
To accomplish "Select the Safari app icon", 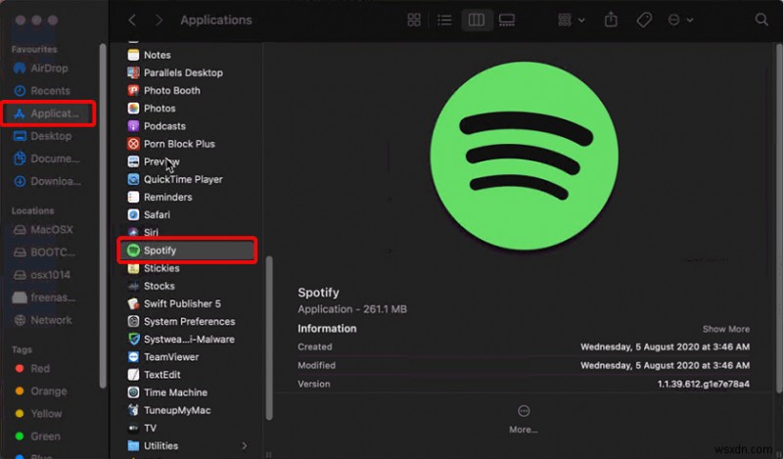I will [133, 214].
